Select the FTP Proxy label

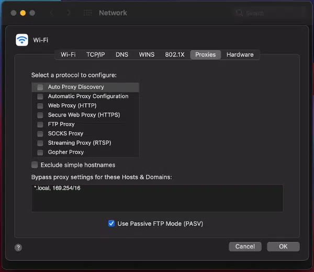click(x=61, y=124)
